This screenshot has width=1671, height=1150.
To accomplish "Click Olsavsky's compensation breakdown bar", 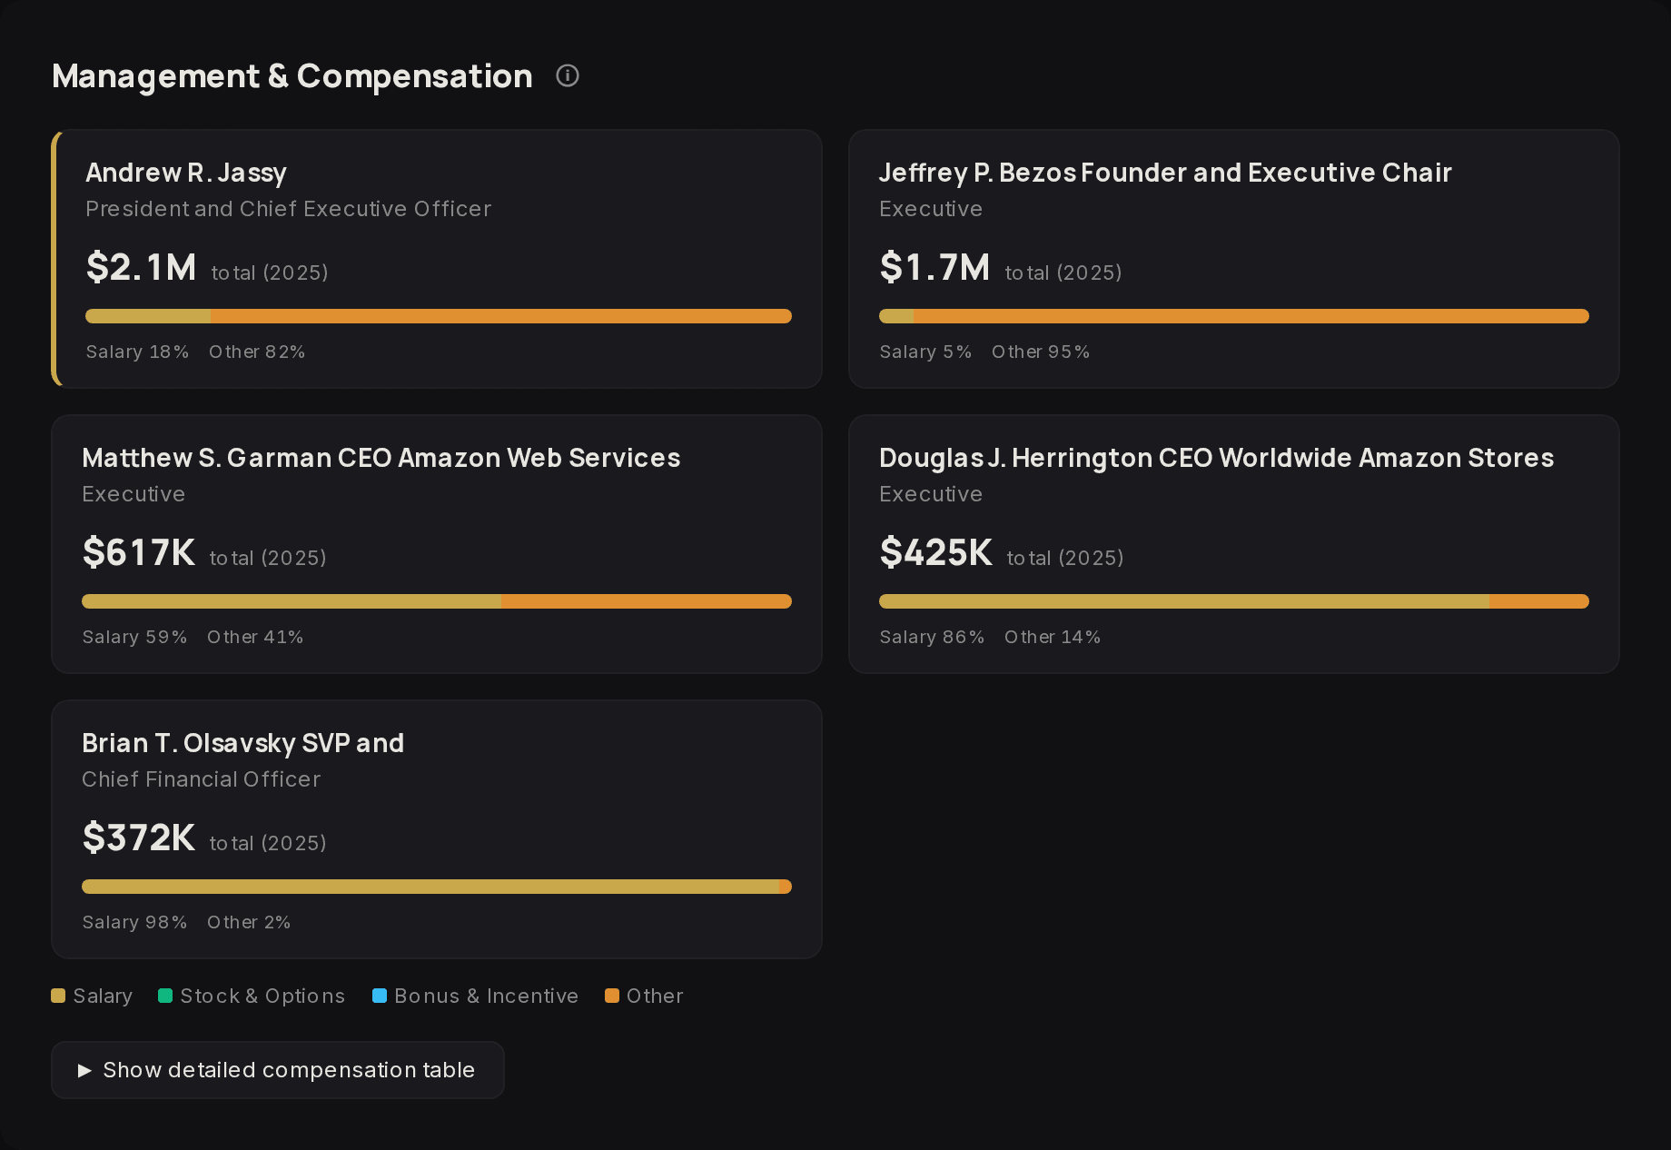I will click(437, 887).
